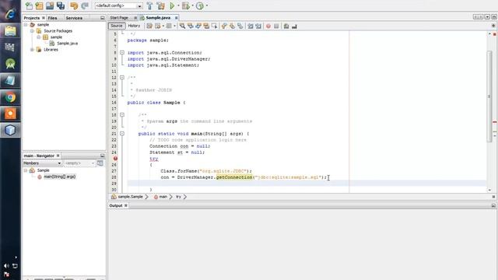Screen dimensions: 498x280
Task: Click try in the breadcrumb bar
Action: (x=178, y=197)
